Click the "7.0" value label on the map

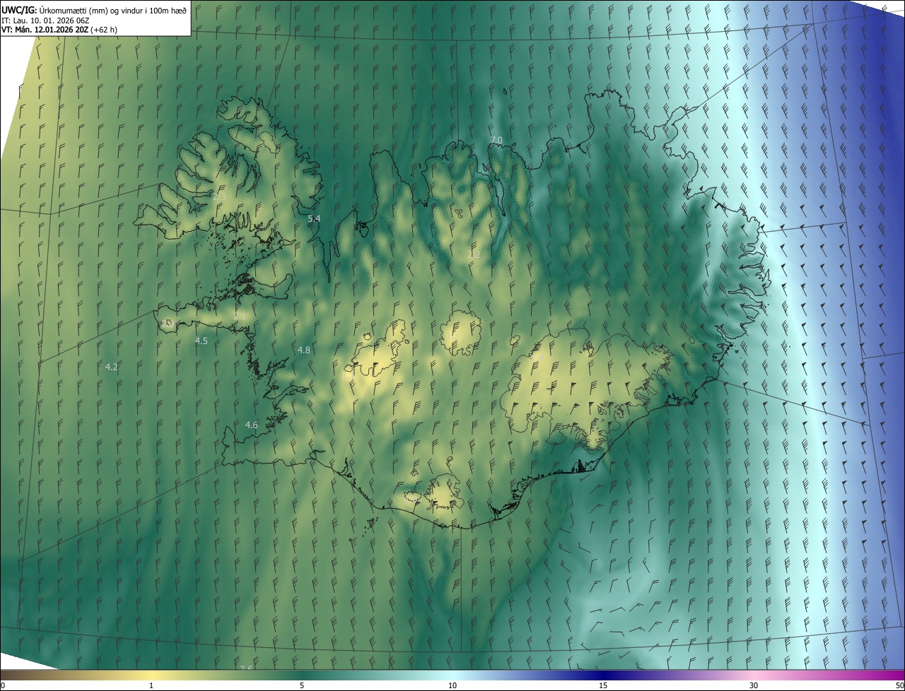[x=496, y=141]
